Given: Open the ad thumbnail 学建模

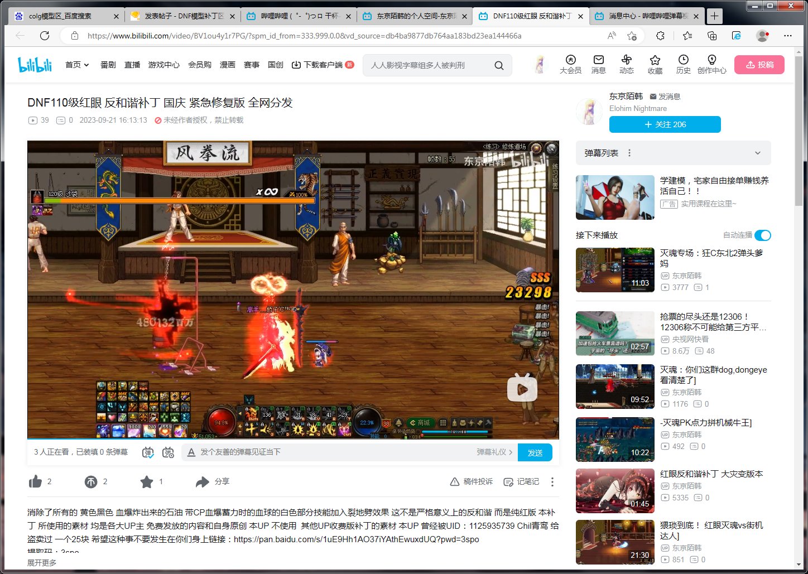Looking at the screenshot, I should [x=615, y=197].
